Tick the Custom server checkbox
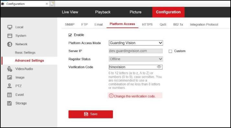 pos(170,51)
